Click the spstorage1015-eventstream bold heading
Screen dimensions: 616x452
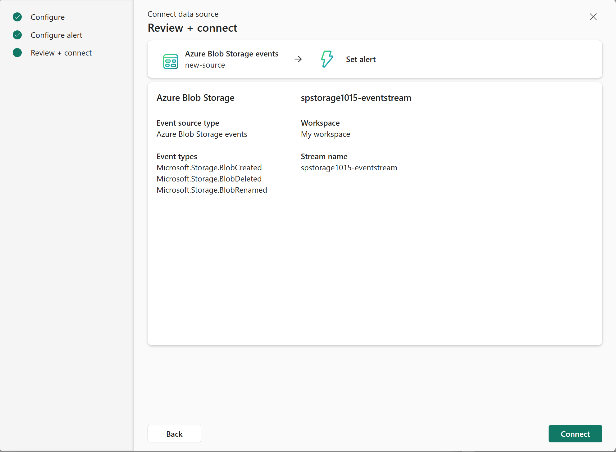point(356,98)
